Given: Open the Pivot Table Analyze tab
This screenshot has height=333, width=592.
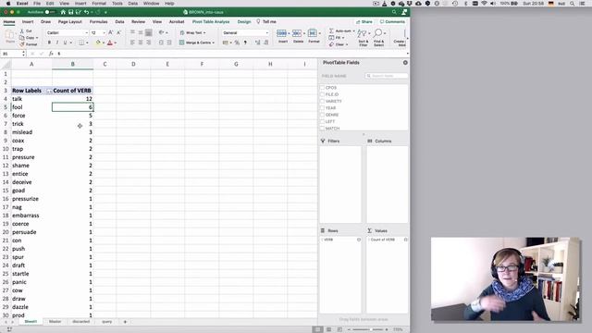Looking at the screenshot, I should pos(211,22).
